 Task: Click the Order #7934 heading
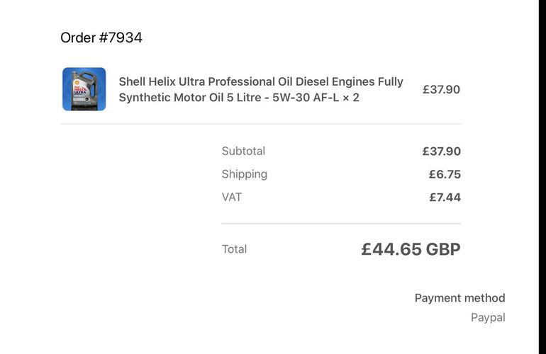(101, 38)
